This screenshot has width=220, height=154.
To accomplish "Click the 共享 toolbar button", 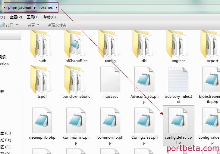I will [31, 25].
